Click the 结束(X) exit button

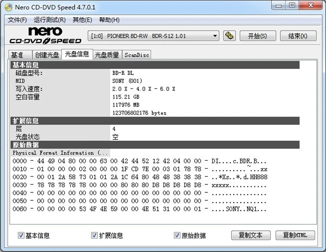pyautogui.click(x=298, y=36)
